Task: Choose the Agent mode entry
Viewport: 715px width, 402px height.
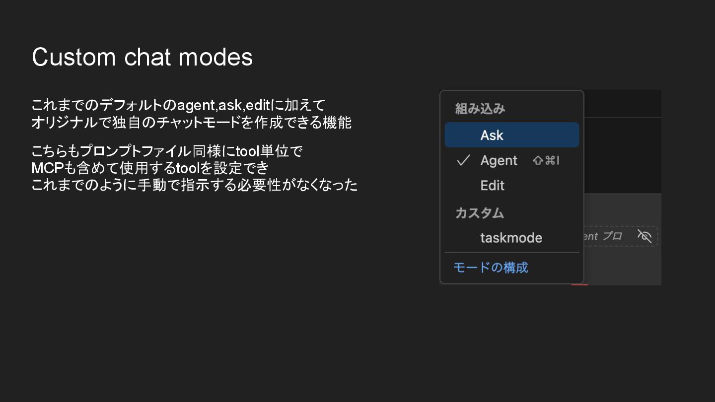Action: 512,160
